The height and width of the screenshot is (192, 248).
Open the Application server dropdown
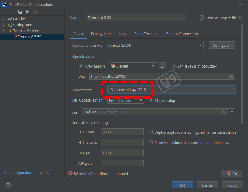[x=154, y=45]
